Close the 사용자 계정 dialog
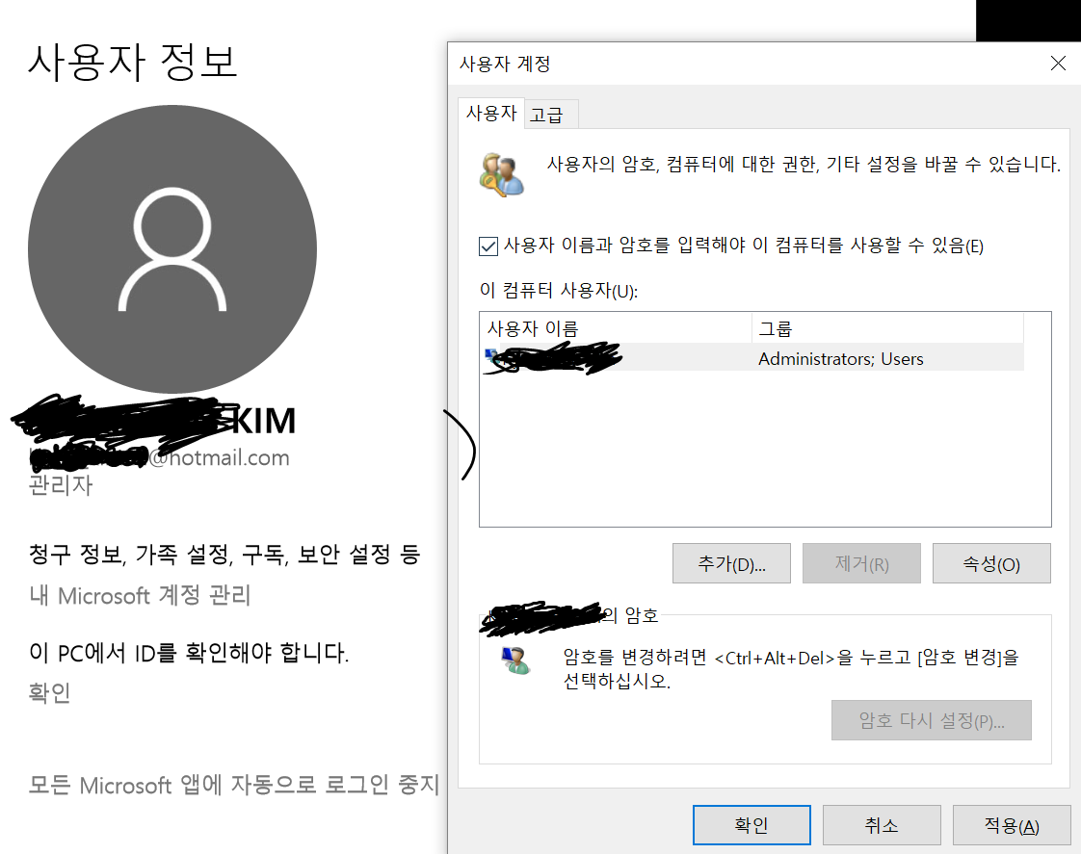Screen dimensions: 1081x854 (x=1058, y=64)
